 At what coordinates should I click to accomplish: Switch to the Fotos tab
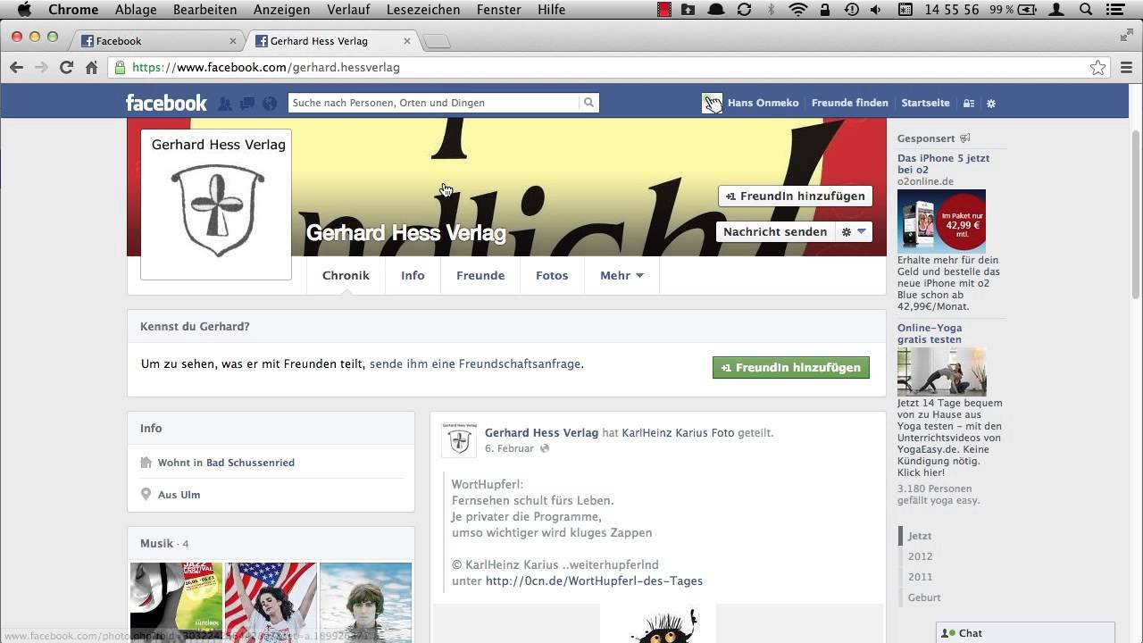pos(551,276)
